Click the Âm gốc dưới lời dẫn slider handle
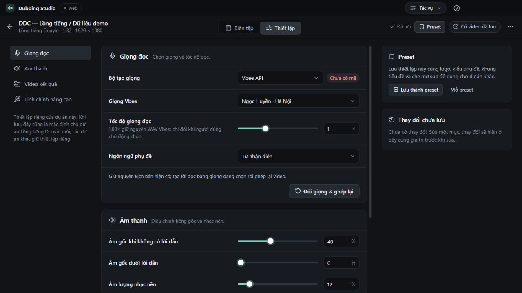The width and height of the screenshot is (522, 293). point(241,262)
